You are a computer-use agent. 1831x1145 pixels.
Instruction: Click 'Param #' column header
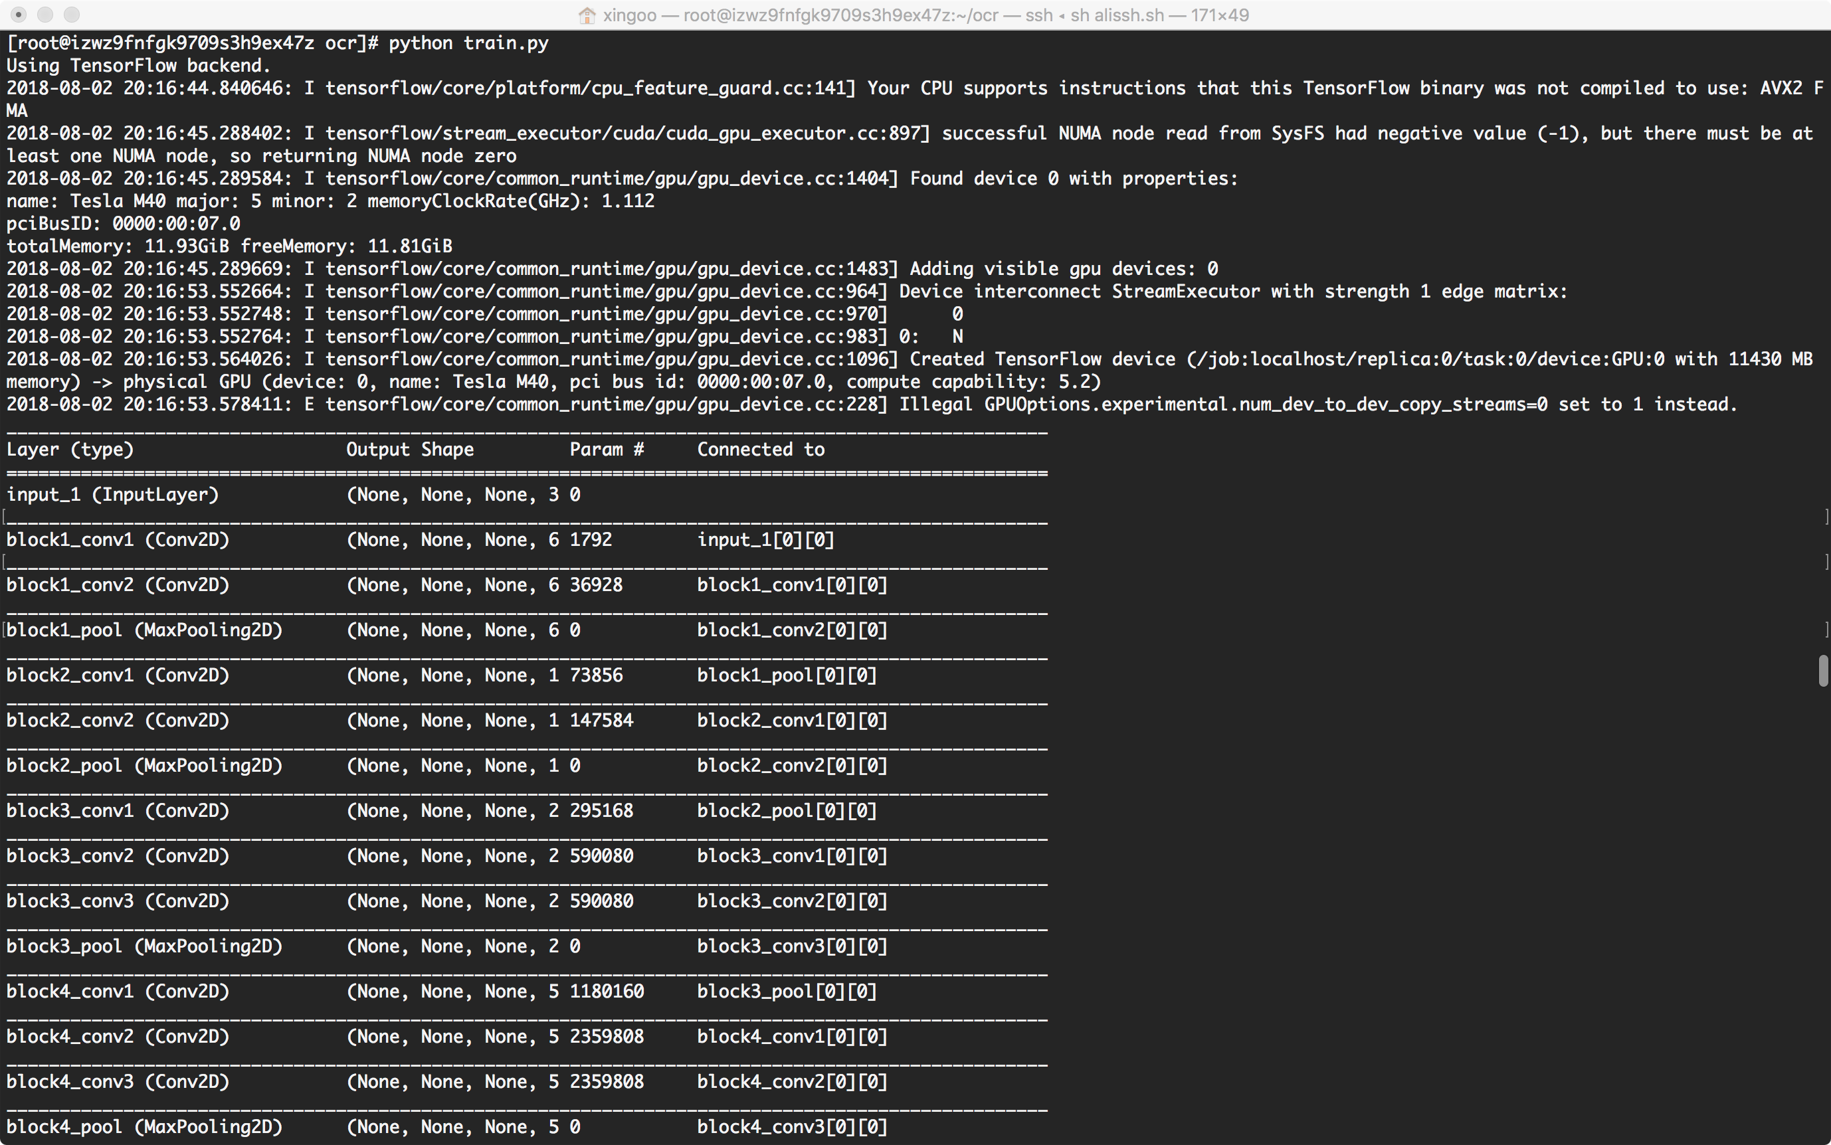pyautogui.click(x=607, y=450)
